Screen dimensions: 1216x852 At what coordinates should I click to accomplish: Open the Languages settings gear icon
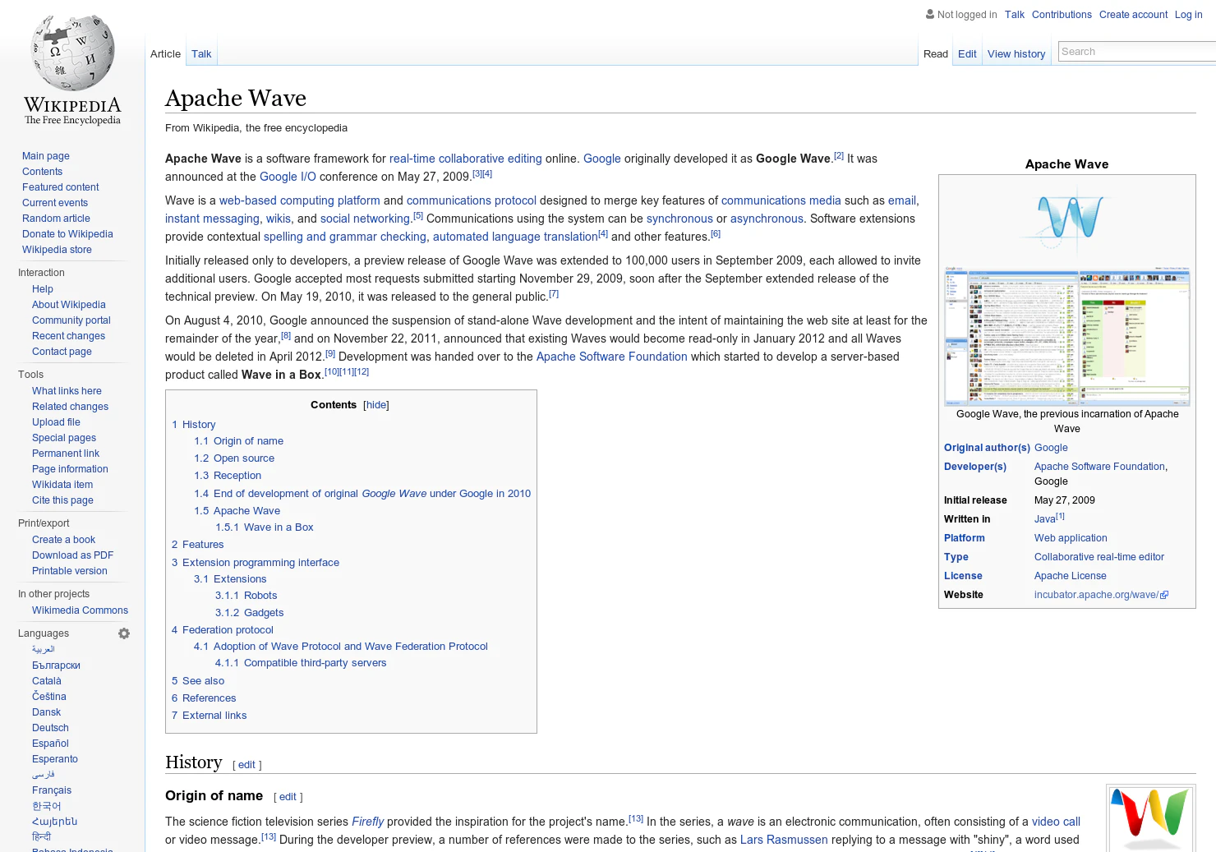coord(124,633)
